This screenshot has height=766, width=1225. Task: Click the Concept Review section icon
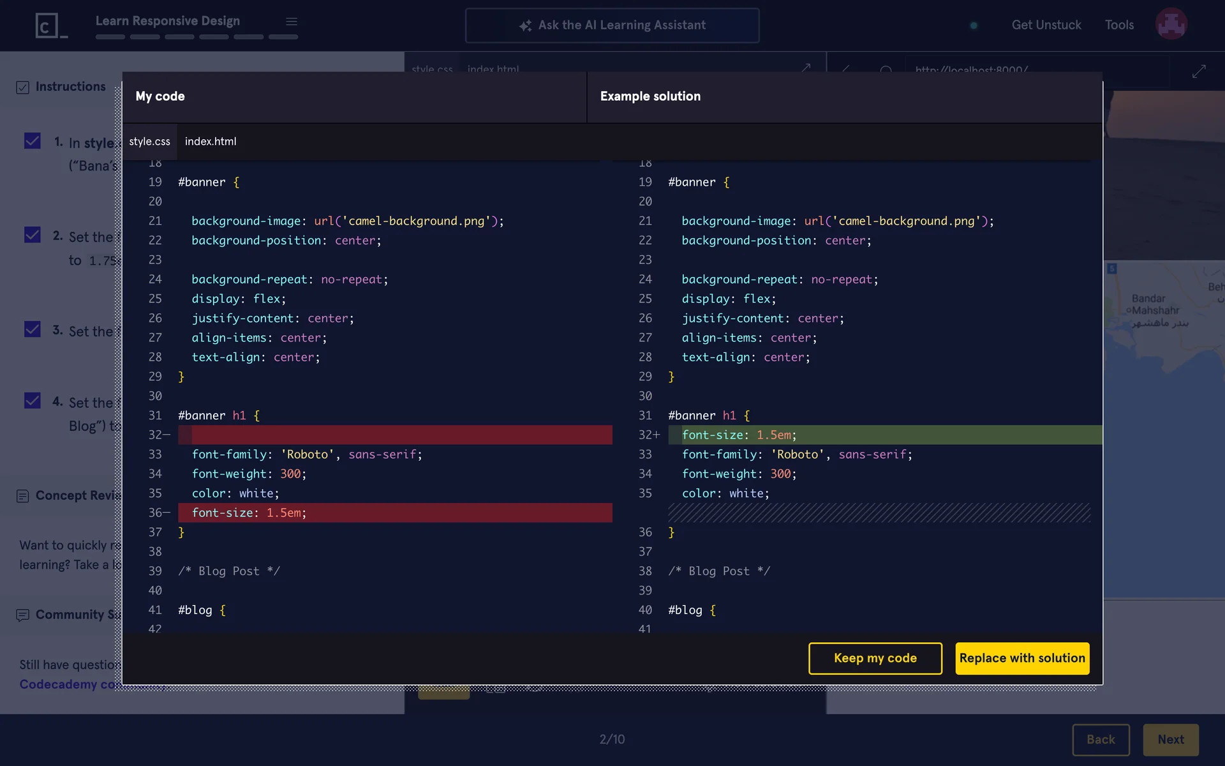tap(23, 496)
